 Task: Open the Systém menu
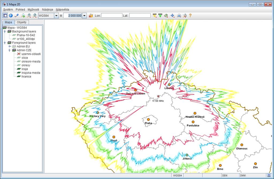8,10
